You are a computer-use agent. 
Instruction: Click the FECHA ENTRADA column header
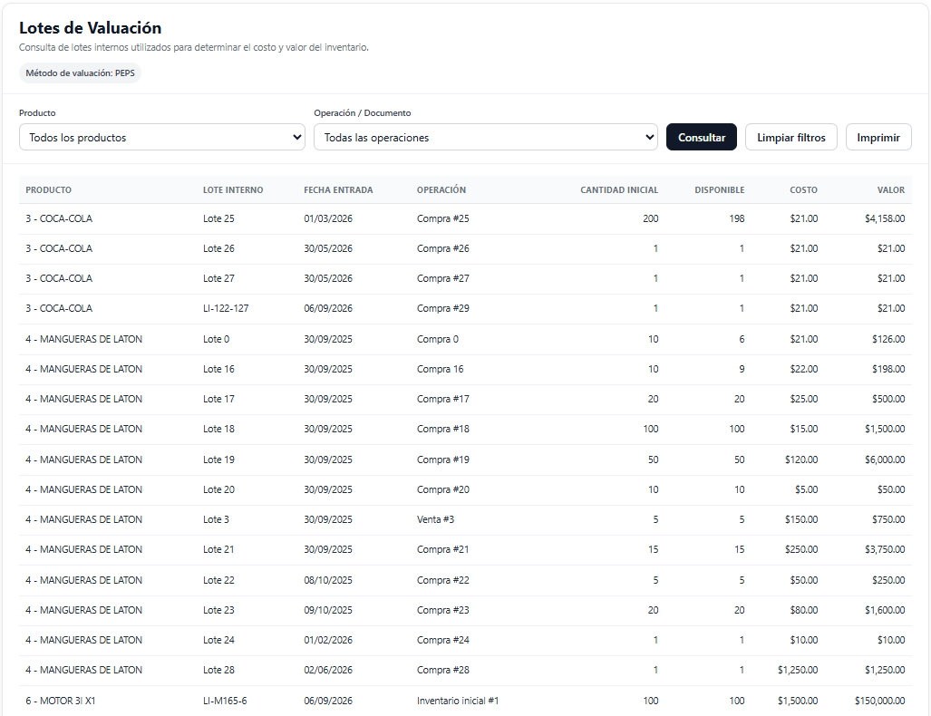pyautogui.click(x=338, y=190)
